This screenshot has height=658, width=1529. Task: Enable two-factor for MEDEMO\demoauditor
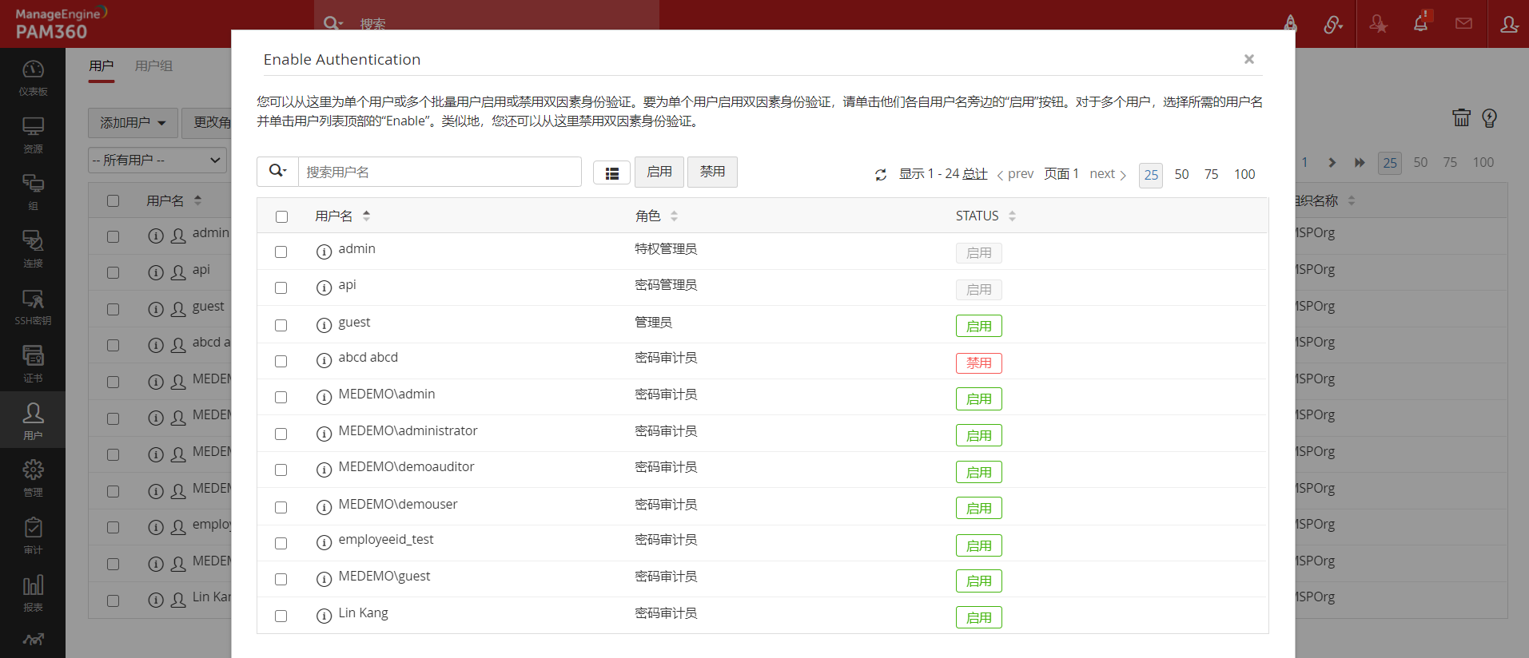(x=979, y=472)
